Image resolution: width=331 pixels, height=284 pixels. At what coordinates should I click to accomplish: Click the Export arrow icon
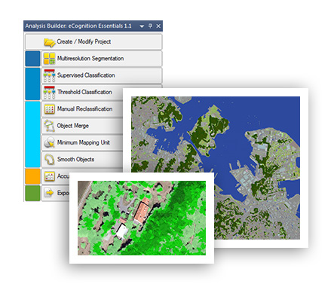[x=49, y=193]
